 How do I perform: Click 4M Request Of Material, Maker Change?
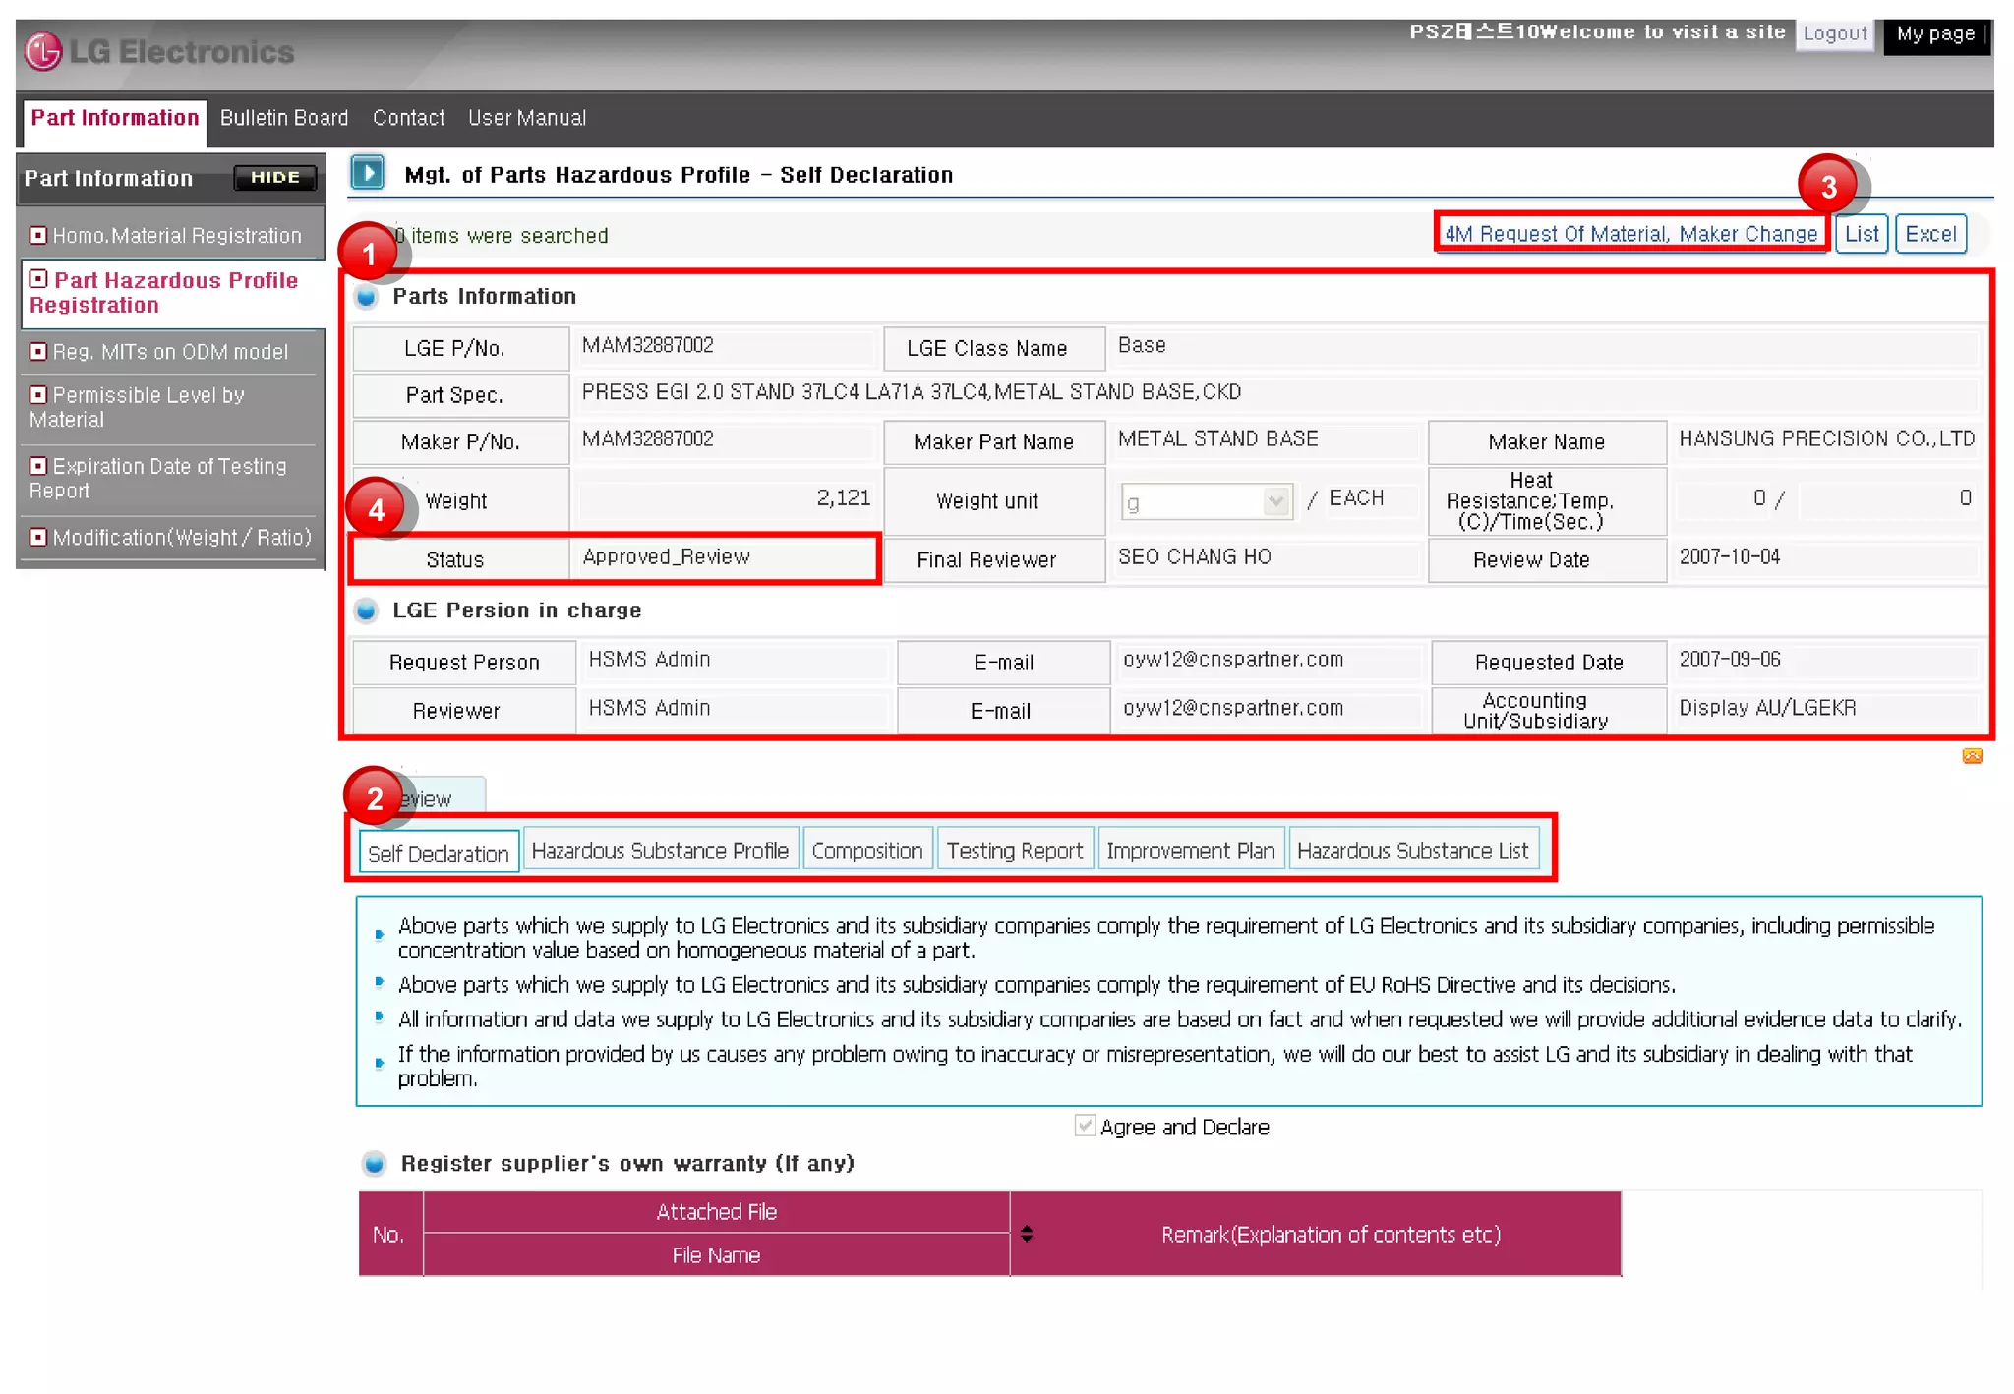pyautogui.click(x=1630, y=234)
